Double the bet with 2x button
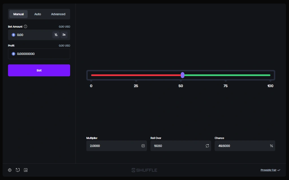Image resolution: width=289 pixels, height=180 pixels. [64, 35]
